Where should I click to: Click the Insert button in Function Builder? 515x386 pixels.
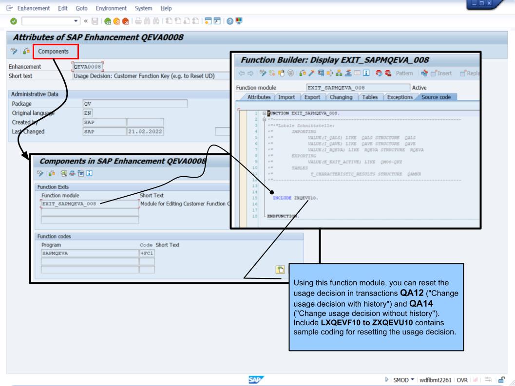click(441, 73)
